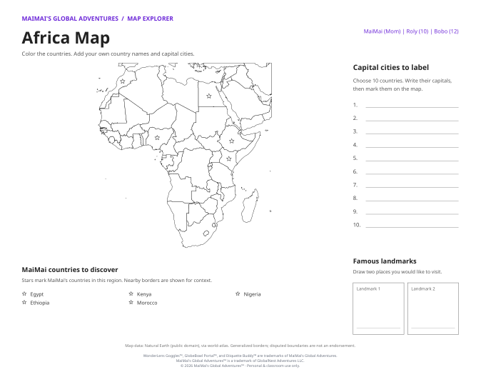Viewport: 481px width, 372px height.
Task: Click the Egypt label in legend
Action: pos(37,294)
